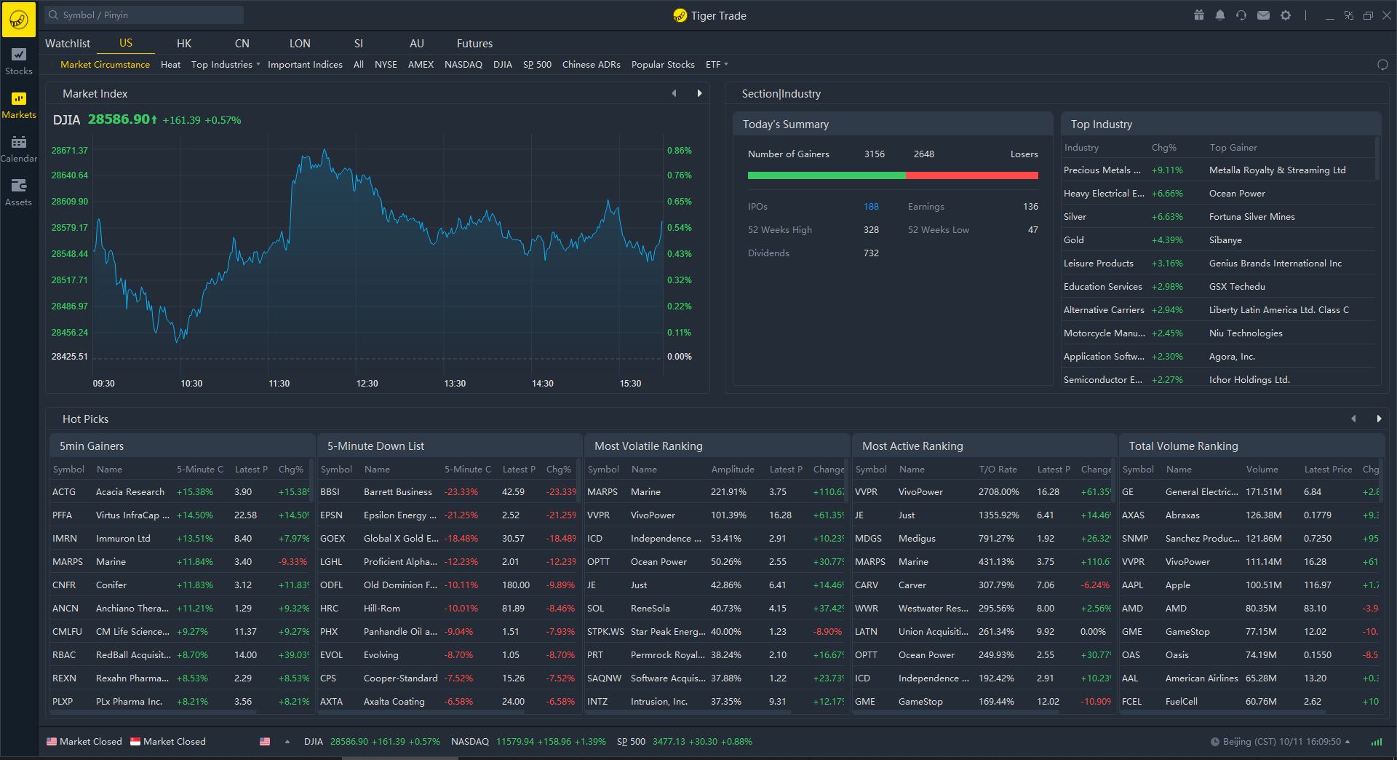The width and height of the screenshot is (1397, 760).
Task: Open the mail messages icon
Action: 1264,15
